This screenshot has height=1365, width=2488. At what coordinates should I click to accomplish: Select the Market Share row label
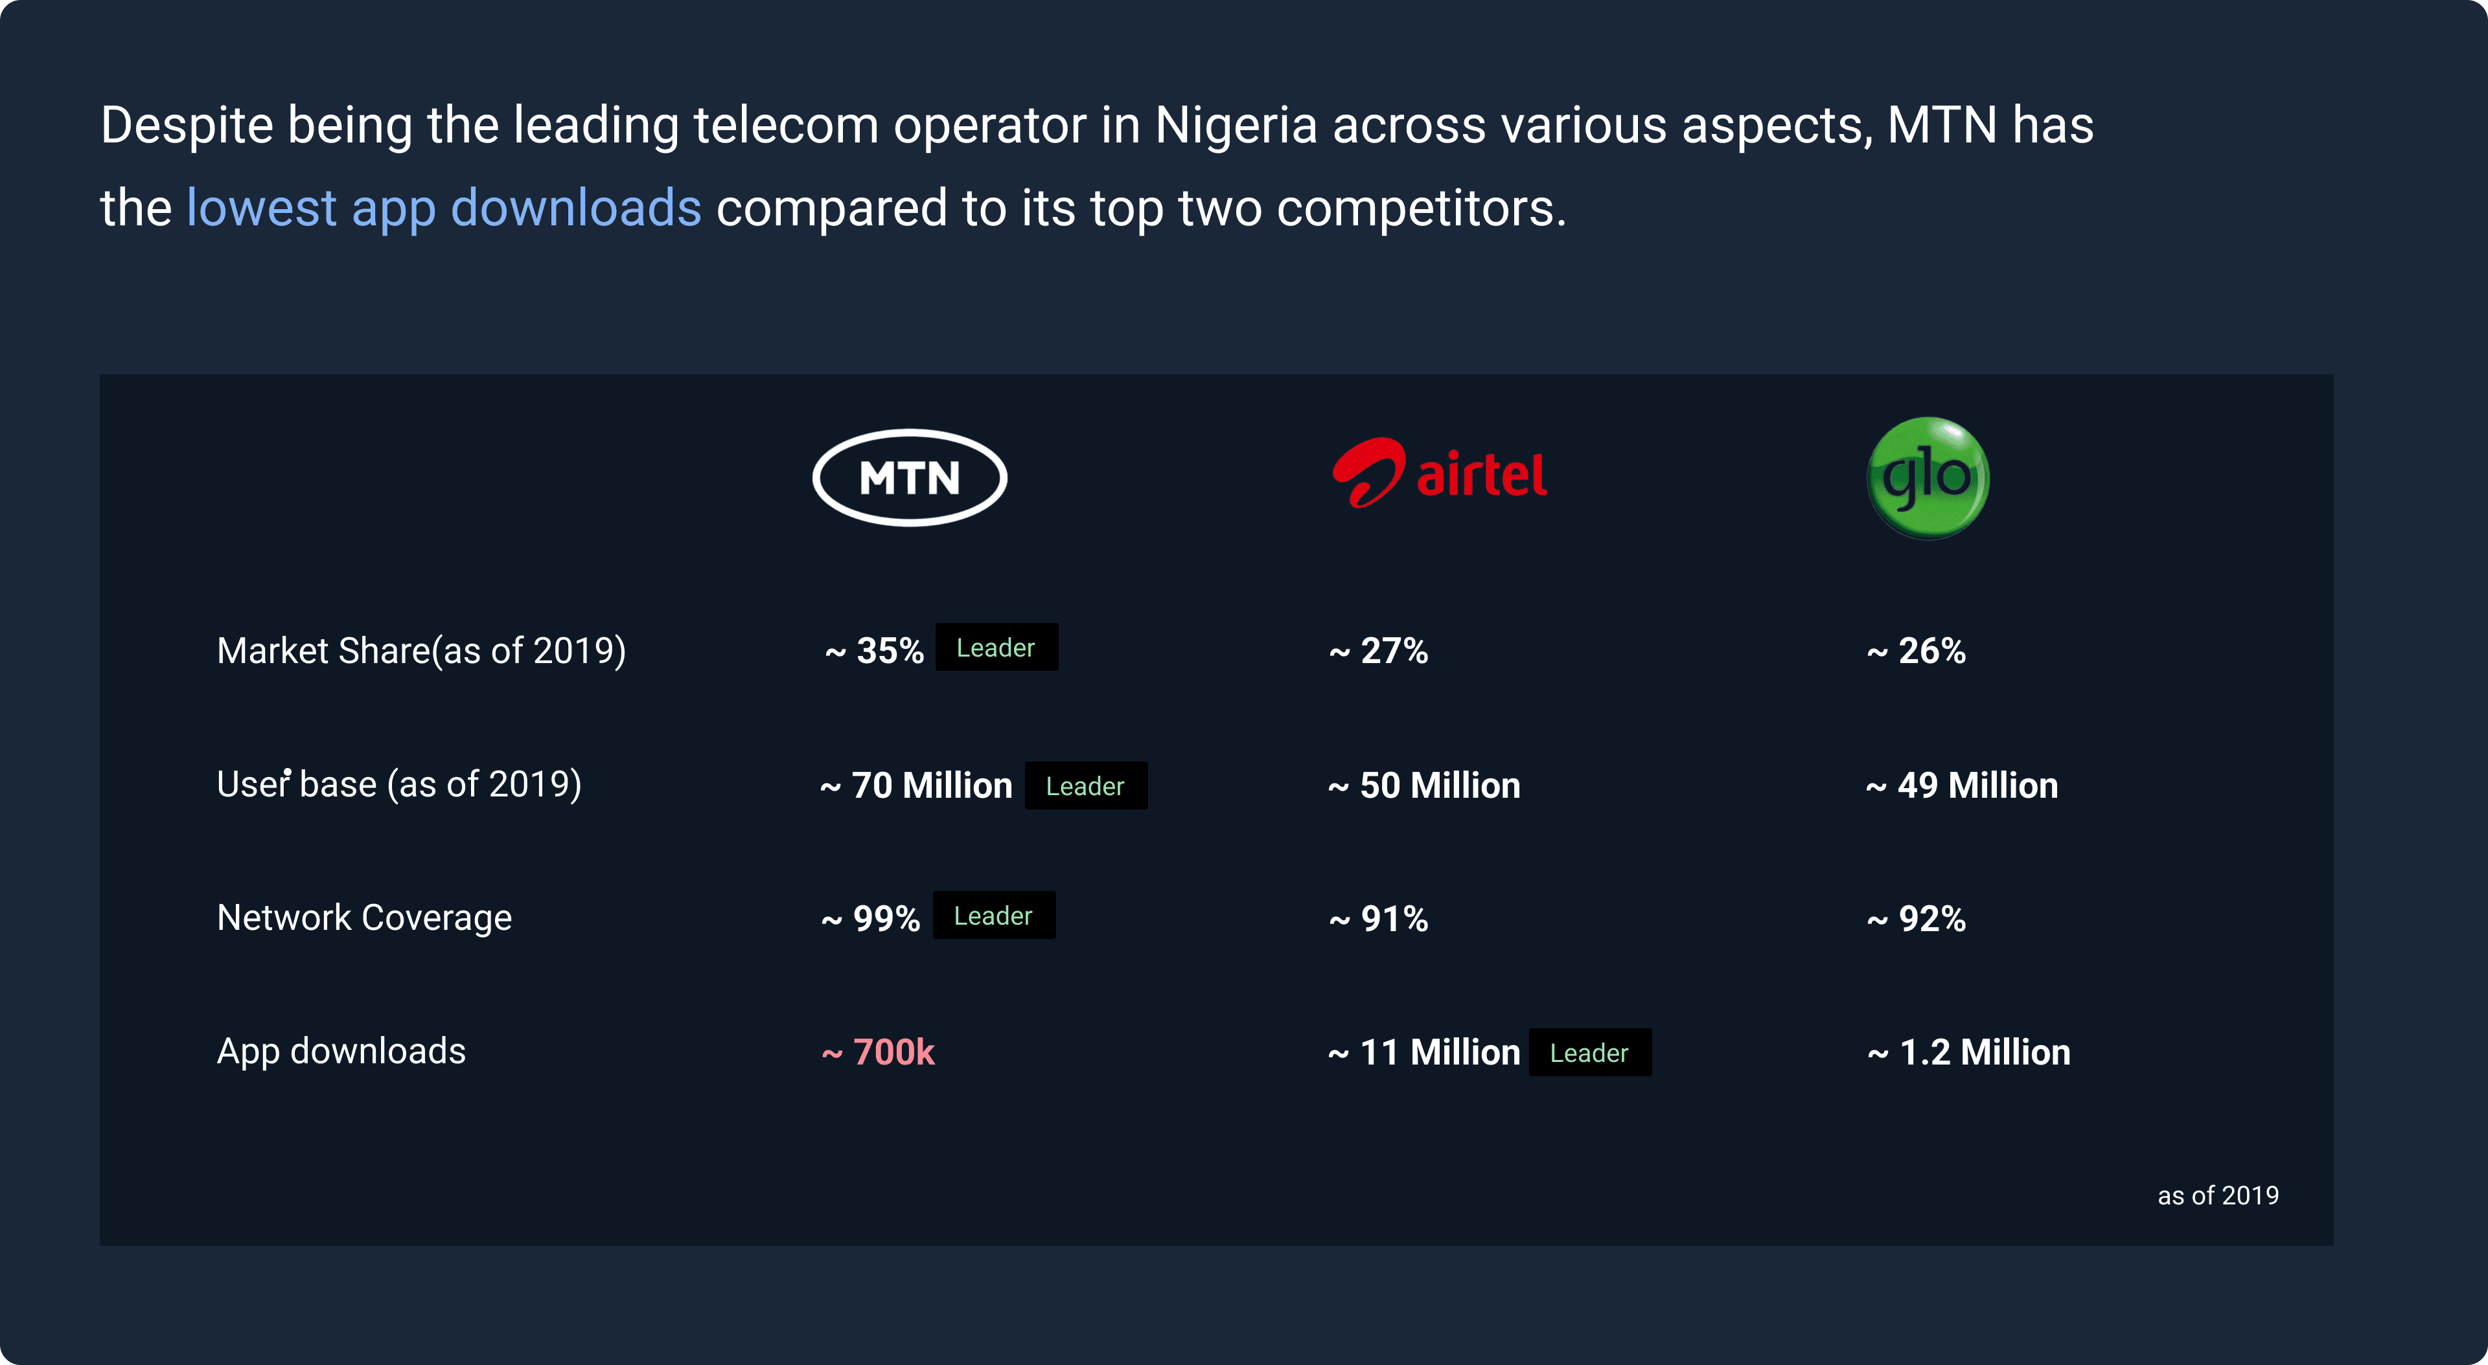coord(421,651)
